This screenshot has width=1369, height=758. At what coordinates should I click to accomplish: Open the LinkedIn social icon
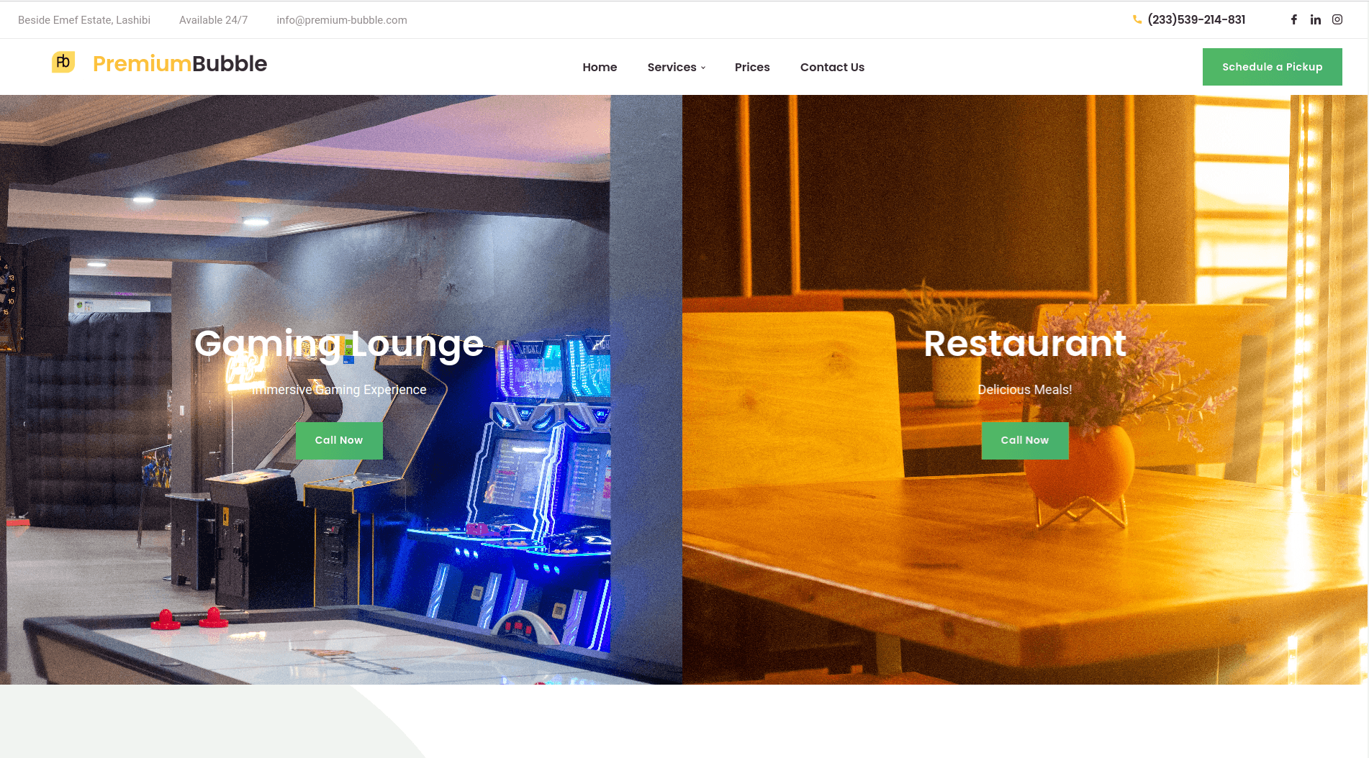[x=1315, y=19]
